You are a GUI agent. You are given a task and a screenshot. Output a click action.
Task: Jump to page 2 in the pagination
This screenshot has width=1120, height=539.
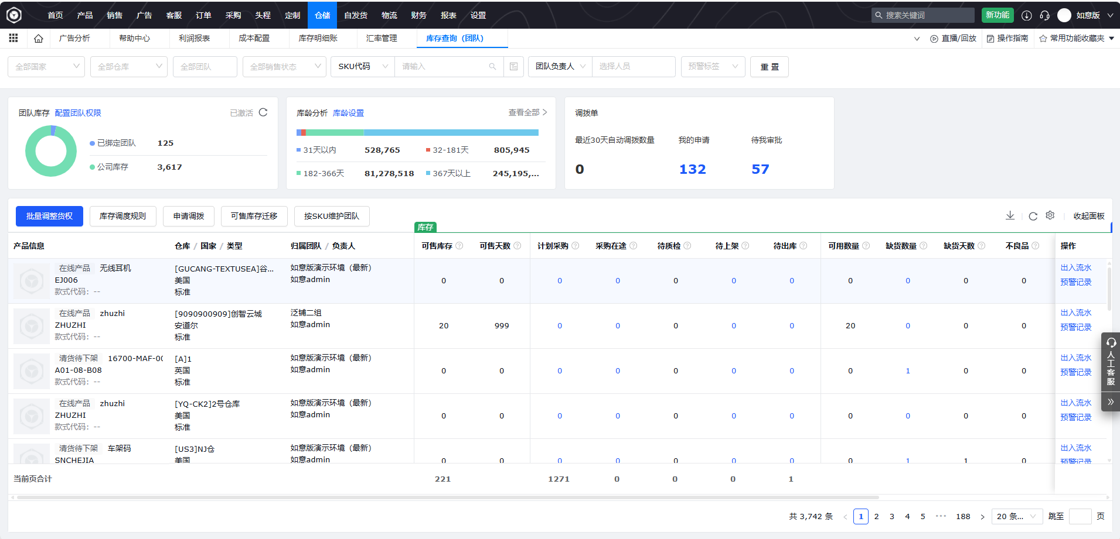[876, 516]
